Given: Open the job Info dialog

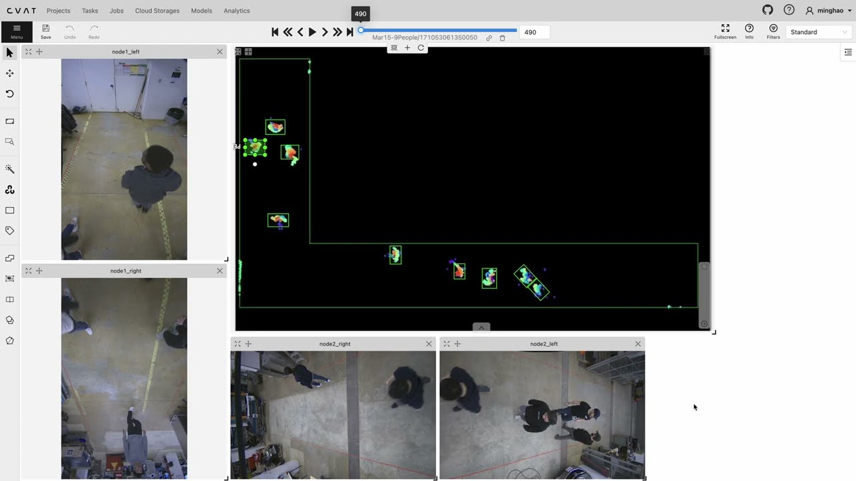Looking at the screenshot, I should pos(749,31).
